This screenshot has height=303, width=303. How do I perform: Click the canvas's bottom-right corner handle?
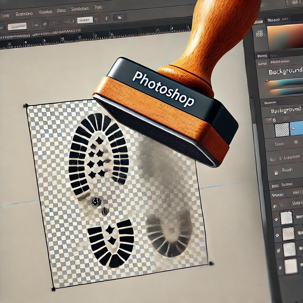point(211,263)
